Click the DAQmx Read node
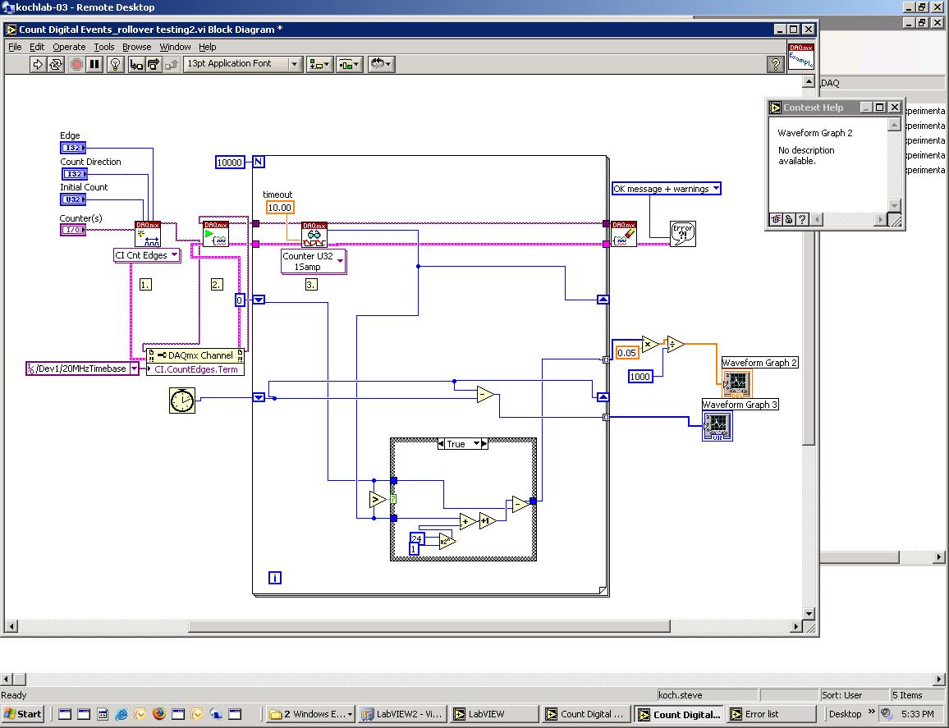Screen dimensions: 949x728 coord(314,235)
